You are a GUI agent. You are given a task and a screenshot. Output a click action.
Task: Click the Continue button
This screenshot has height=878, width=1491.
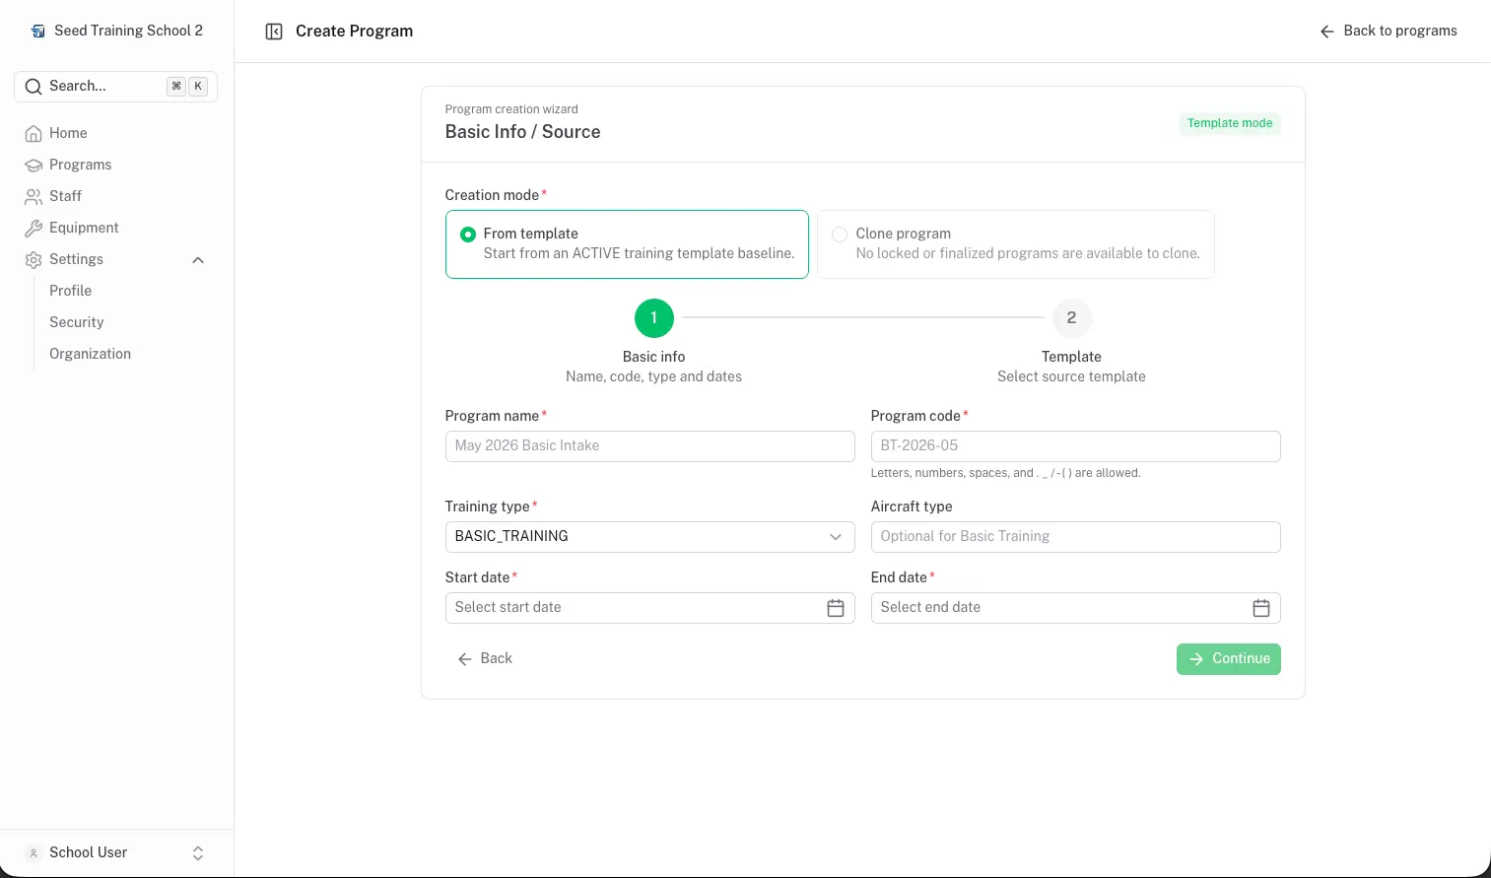[1229, 659]
